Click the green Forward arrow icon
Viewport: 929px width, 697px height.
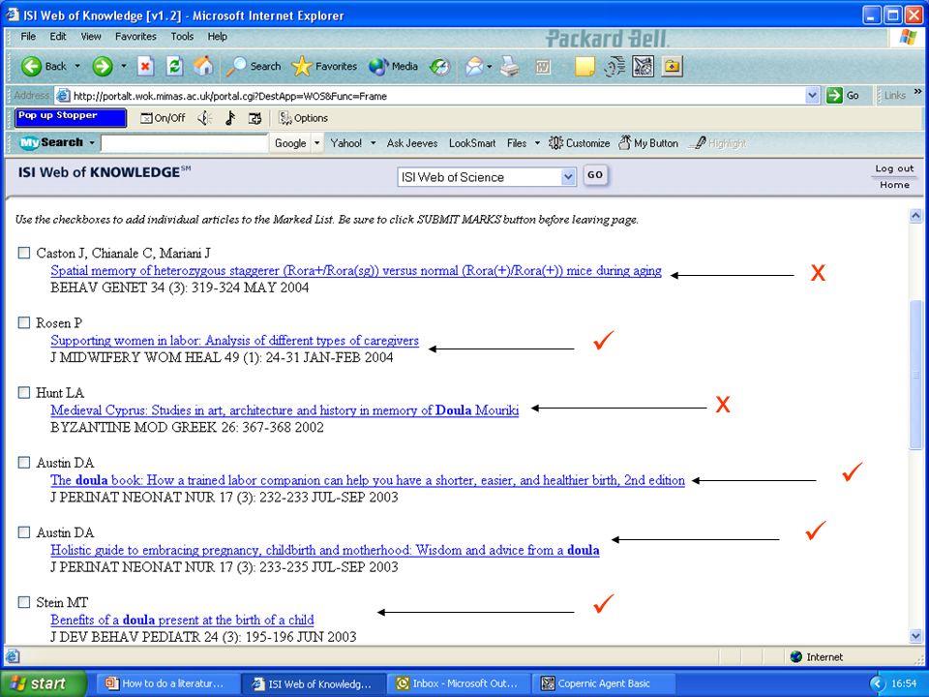point(103,66)
